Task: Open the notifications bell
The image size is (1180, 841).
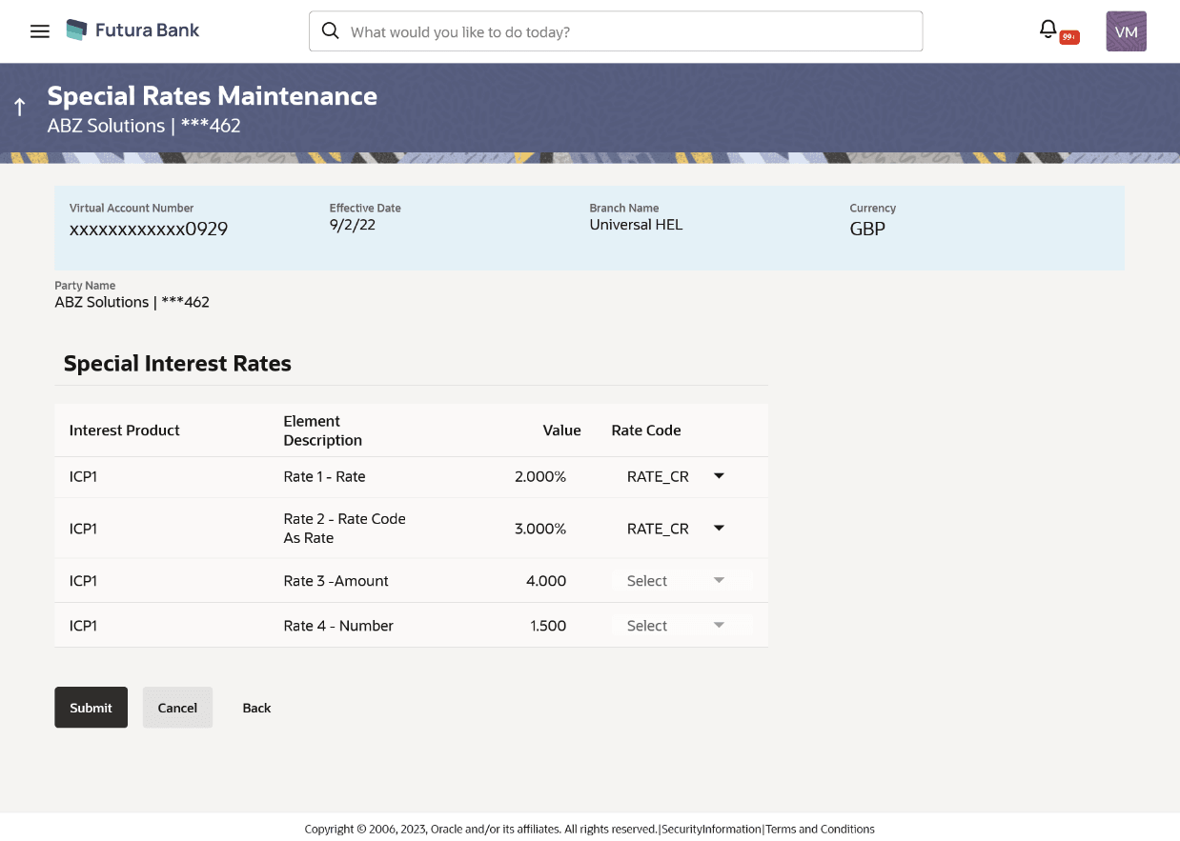Action: [x=1048, y=30]
